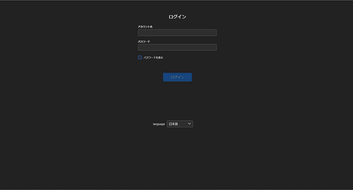Click the ログイン page heading
Viewport: 353px width, 190px height.
point(177,17)
